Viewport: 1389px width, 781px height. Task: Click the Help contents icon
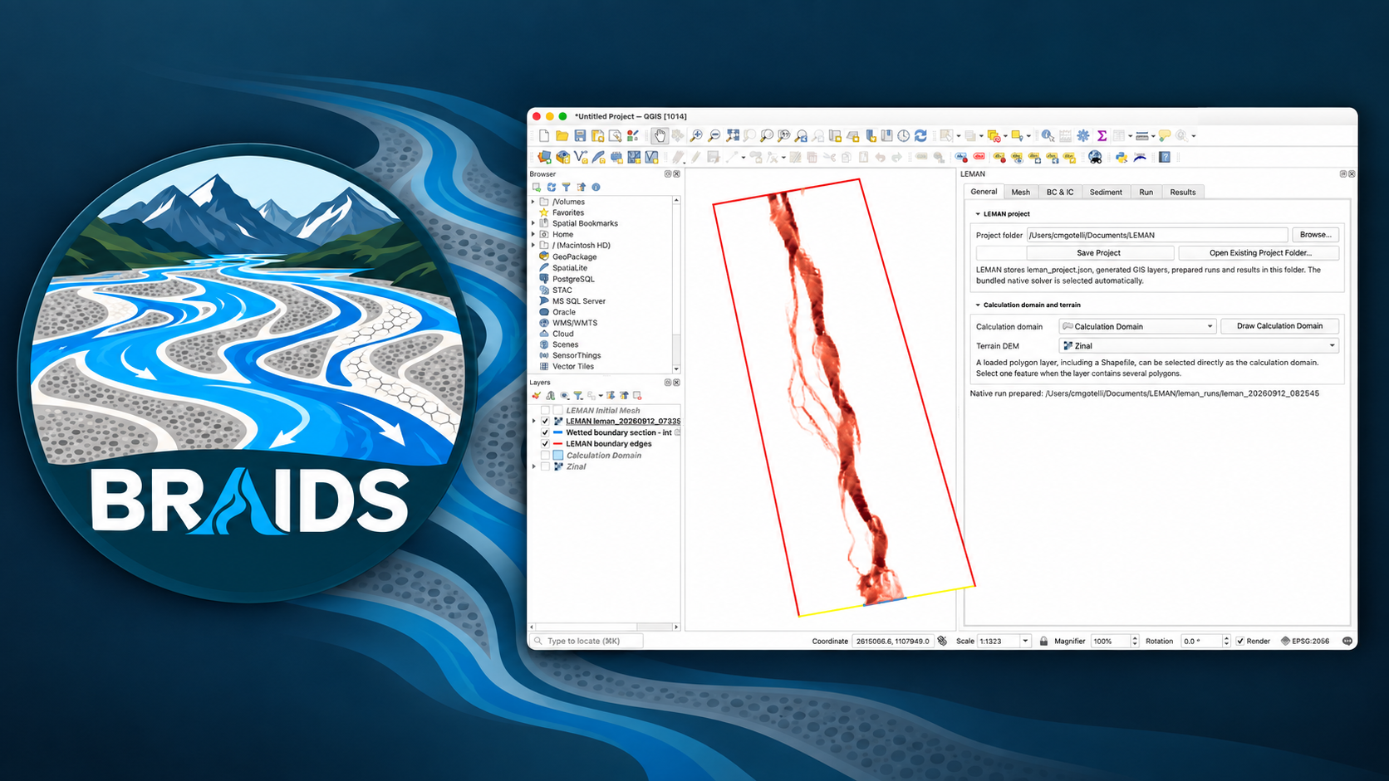[1165, 157]
